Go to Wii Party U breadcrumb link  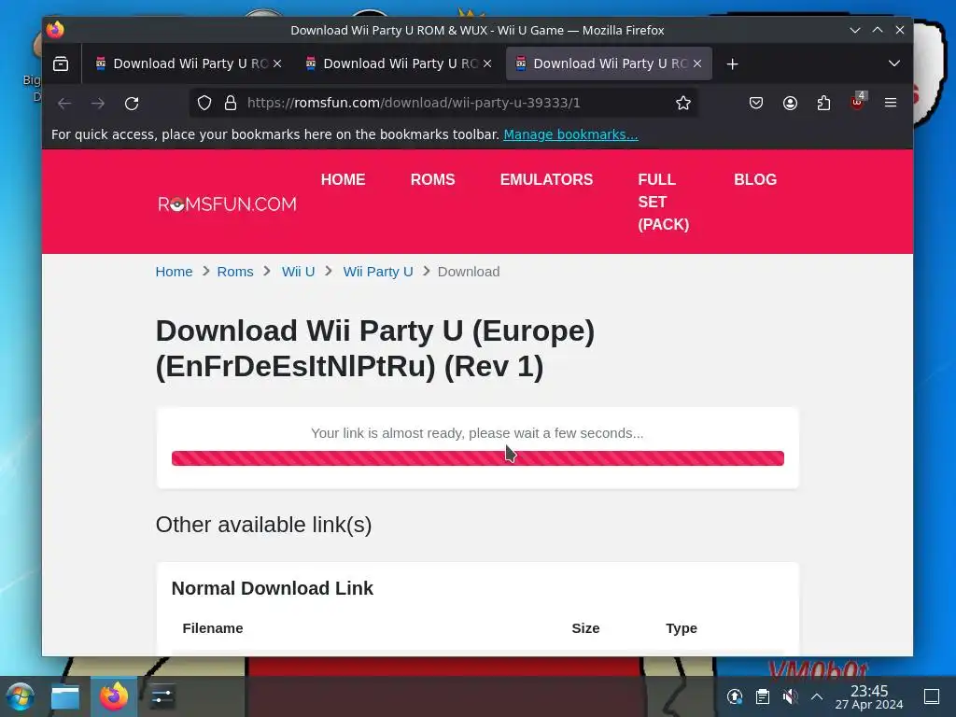pos(378,272)
